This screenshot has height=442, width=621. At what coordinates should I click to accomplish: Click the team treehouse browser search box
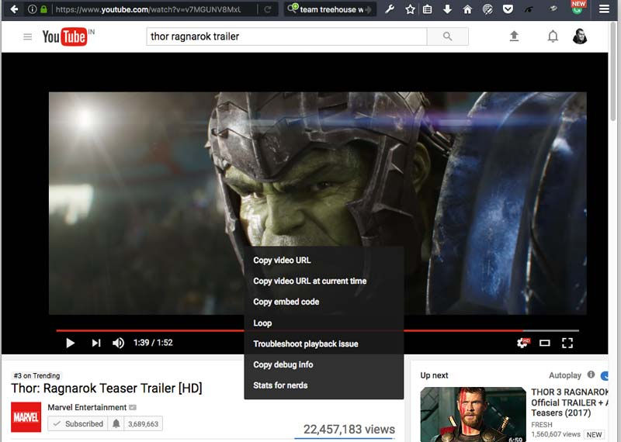[x=329, y=9]
